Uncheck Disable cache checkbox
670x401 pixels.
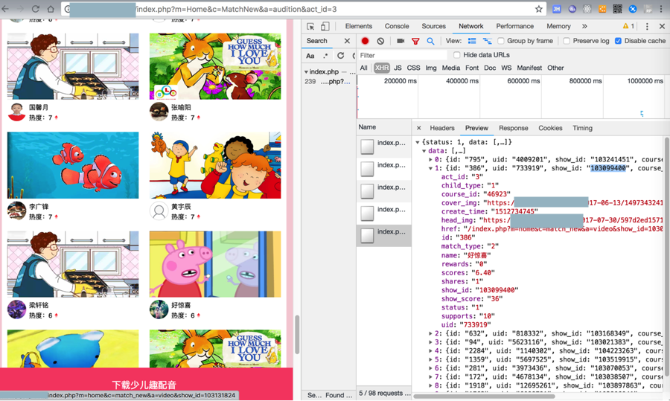(618, 41)
